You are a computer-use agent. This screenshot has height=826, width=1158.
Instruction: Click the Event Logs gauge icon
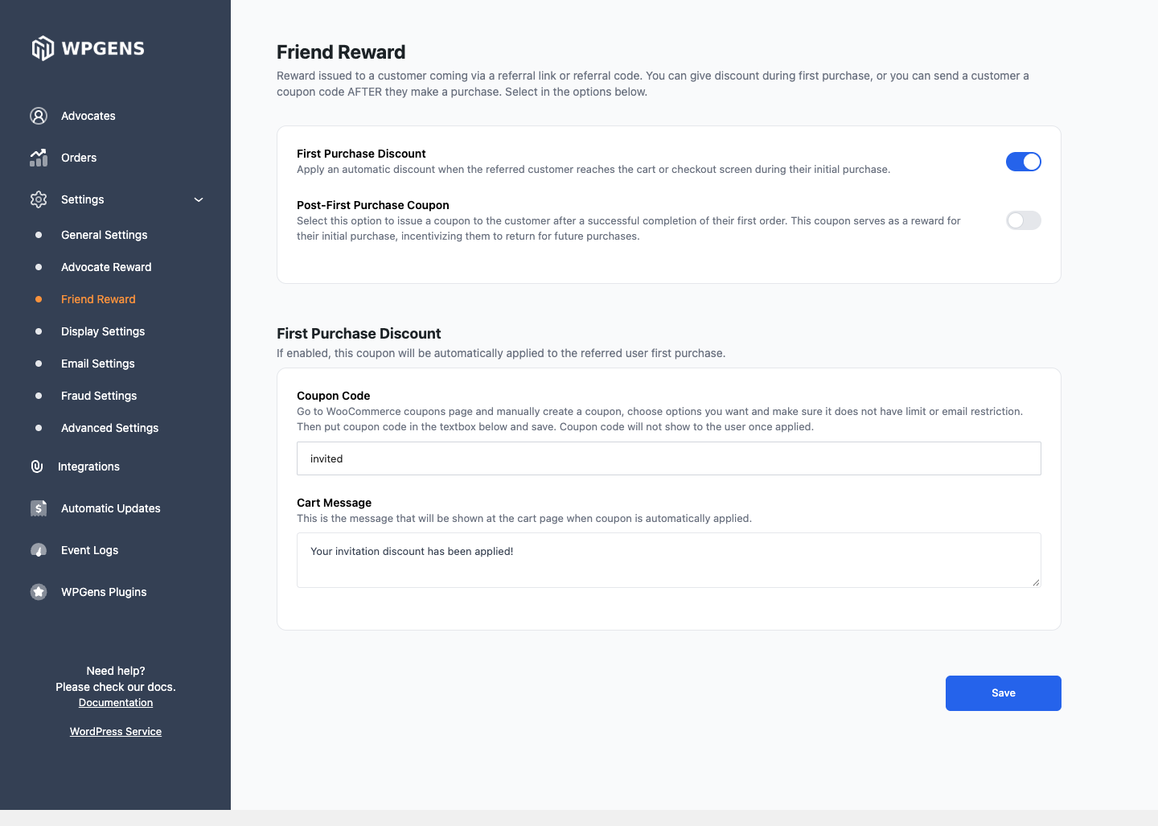click(39, 550)
